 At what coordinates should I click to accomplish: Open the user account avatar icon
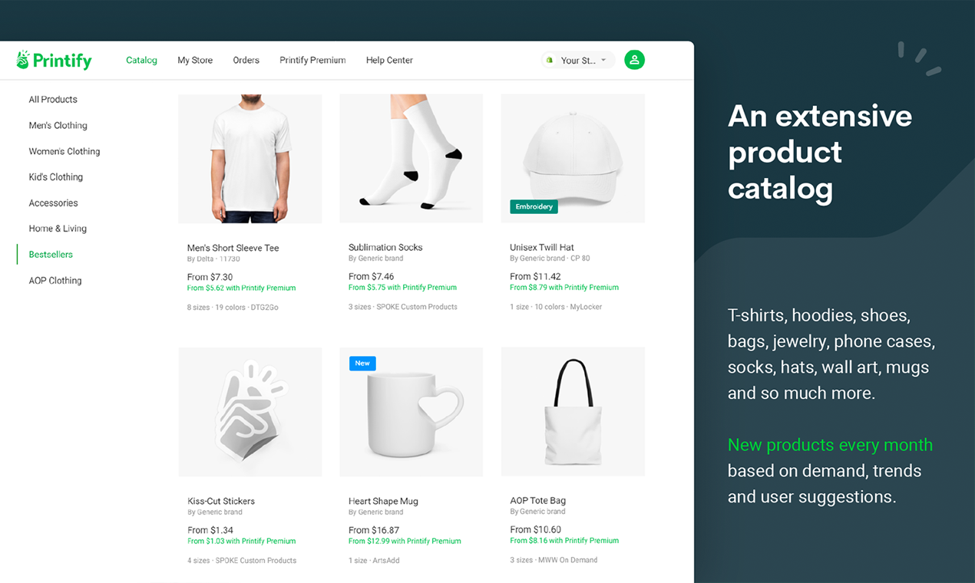(x=634, y=60)
